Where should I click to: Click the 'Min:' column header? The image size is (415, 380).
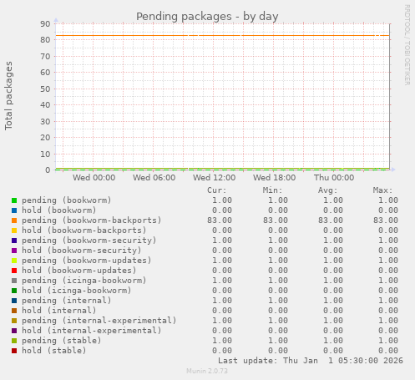[272, 190]
